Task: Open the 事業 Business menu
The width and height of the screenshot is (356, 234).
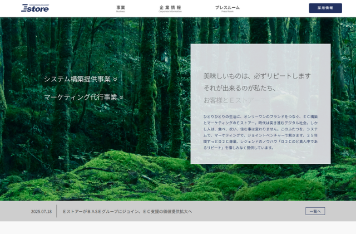Action: pos(121,8)
